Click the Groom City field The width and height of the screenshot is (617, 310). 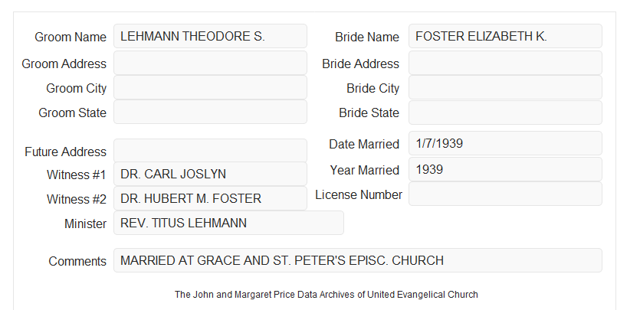coord(210,87)
